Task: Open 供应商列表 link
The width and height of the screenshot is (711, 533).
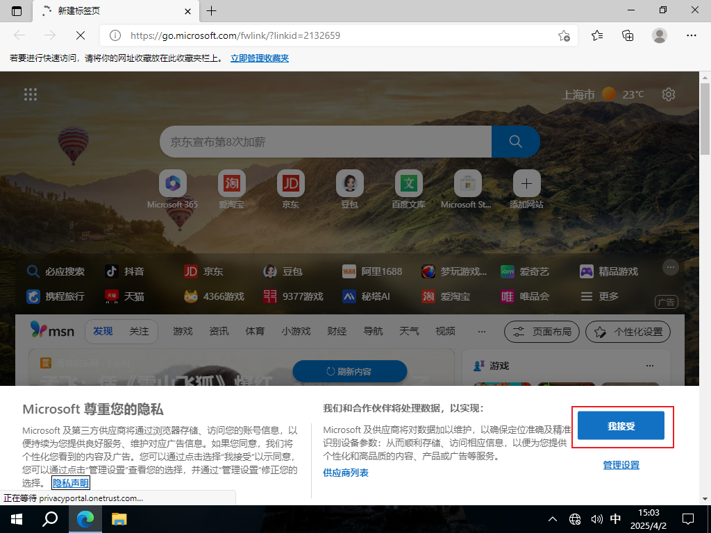Action: (346, 473)
